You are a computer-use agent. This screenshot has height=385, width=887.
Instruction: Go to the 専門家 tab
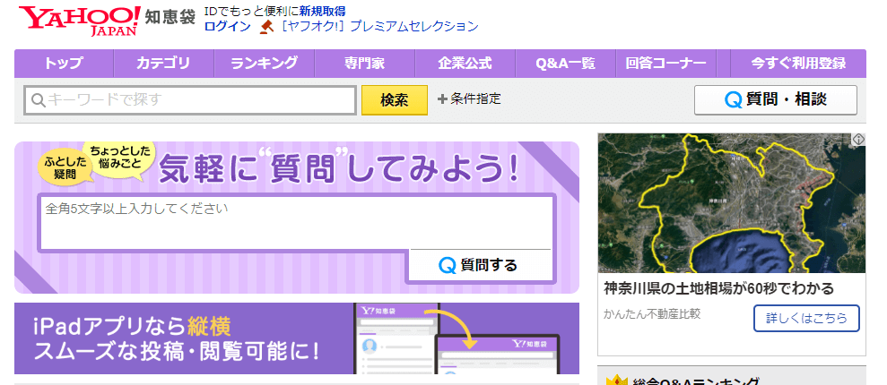click(x=364, y=64)
